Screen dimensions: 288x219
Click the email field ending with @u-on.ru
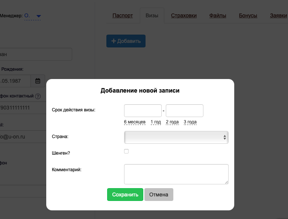tap(23, 137)
